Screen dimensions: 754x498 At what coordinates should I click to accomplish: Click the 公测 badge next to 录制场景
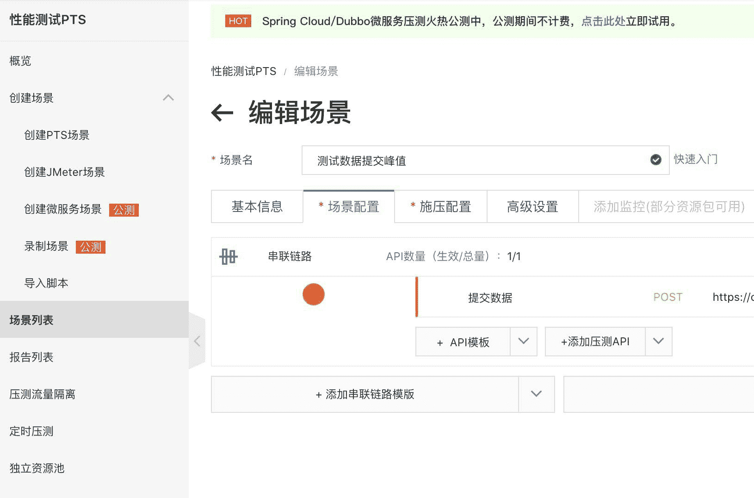coord(91,247)
